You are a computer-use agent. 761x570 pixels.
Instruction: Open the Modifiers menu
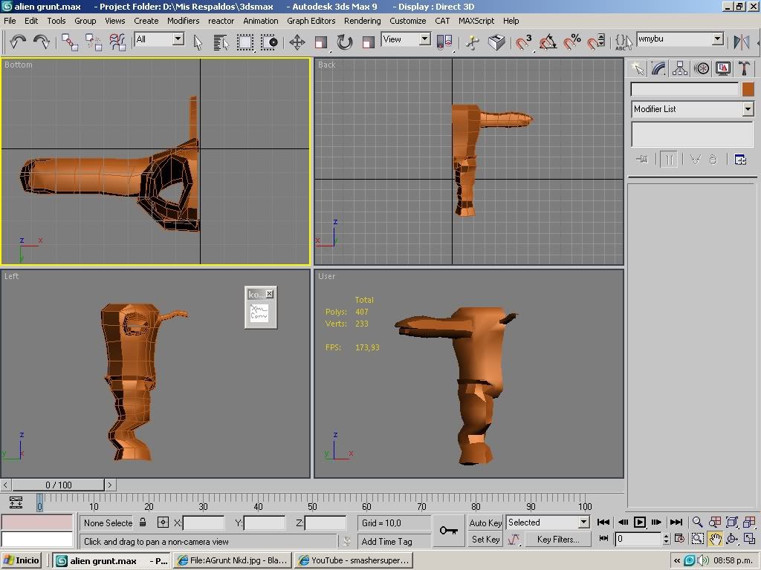[183, 21]
